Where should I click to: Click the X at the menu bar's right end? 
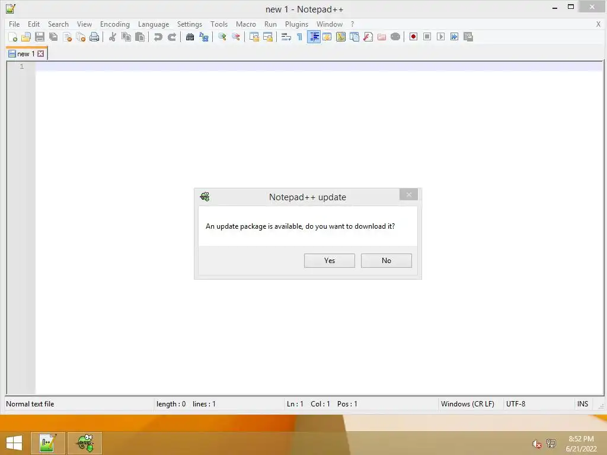click(x=598, y=24)
